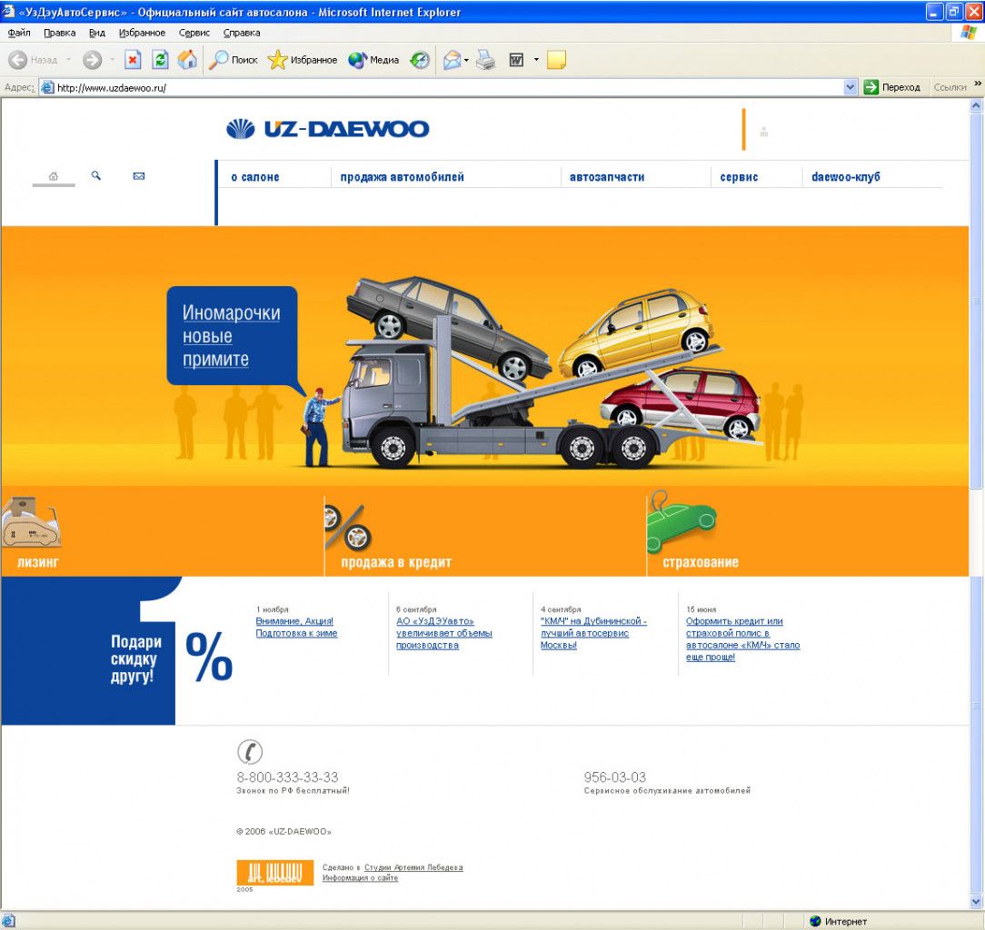
Task: Click the Переход (Go) button
Action: point(892,87)
